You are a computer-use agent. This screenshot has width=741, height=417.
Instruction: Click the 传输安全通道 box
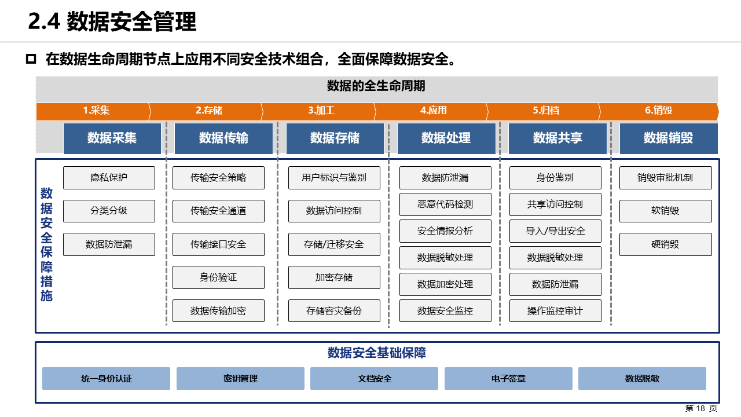pos(218,211)
